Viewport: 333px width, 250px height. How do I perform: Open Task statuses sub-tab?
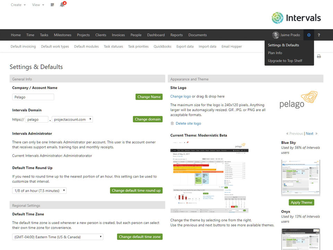113,46
